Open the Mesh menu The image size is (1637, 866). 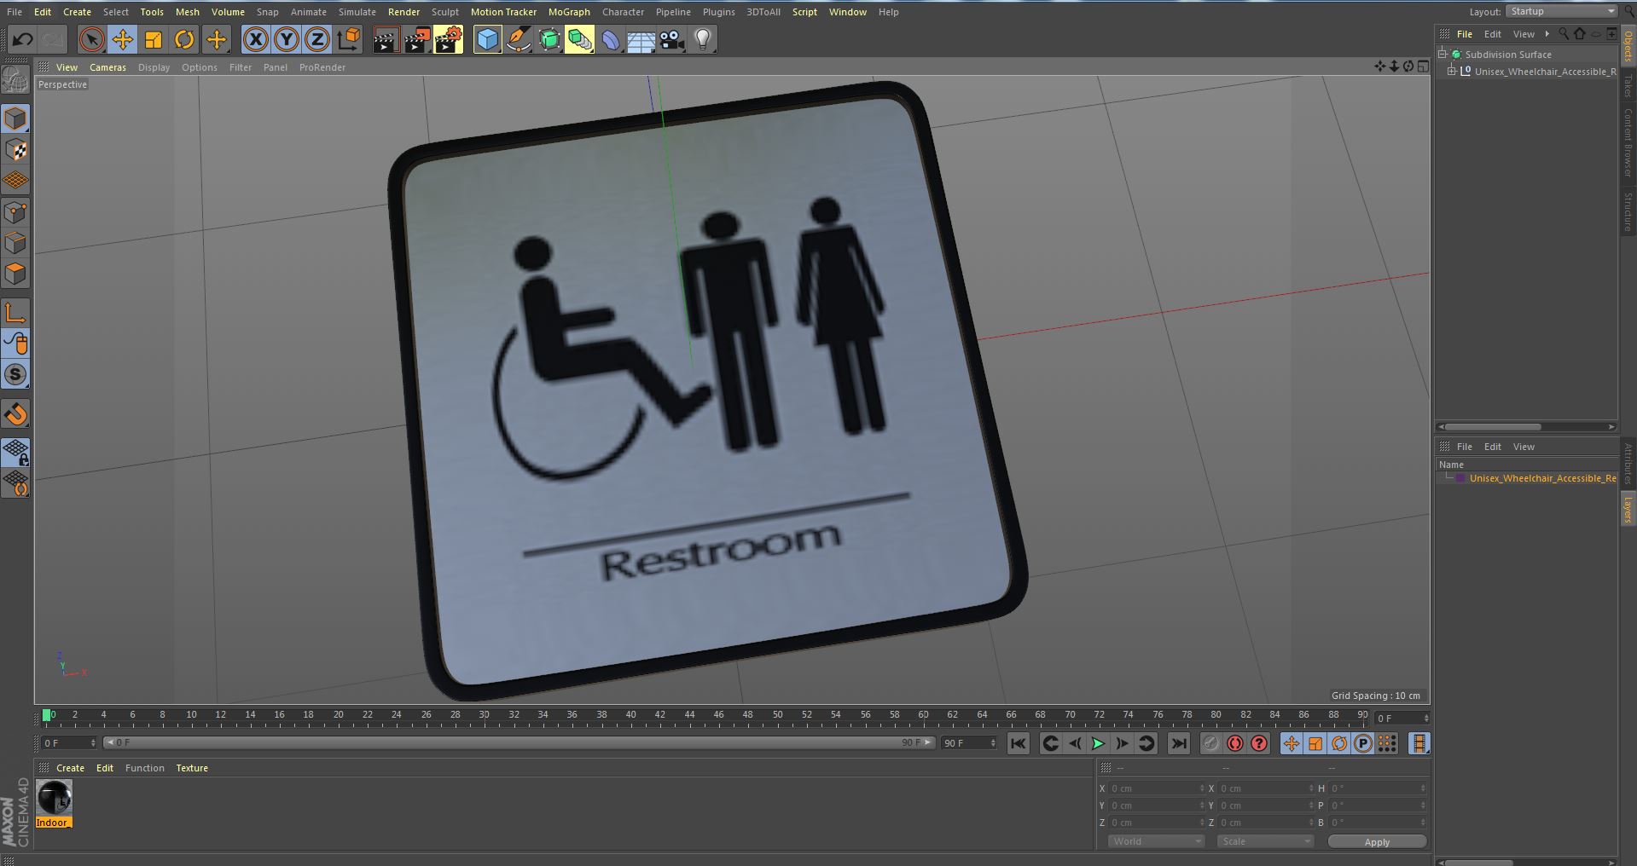point(187,12)
